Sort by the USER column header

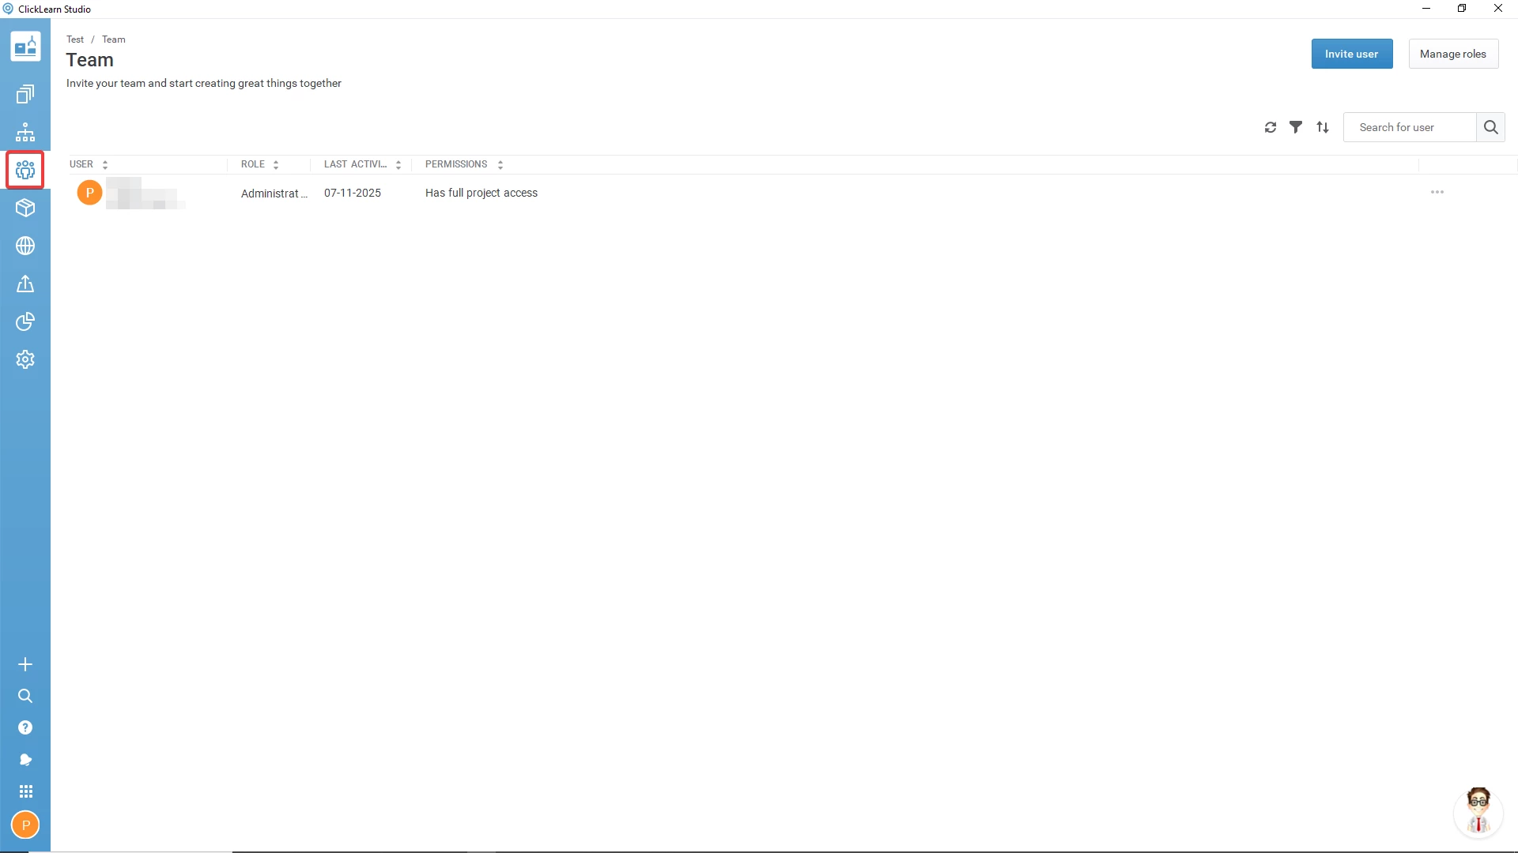tap(81, 164)
